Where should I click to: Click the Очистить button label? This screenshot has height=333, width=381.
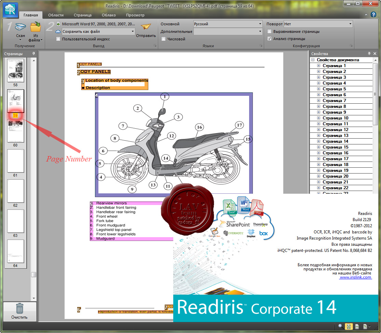coord(19,317)
